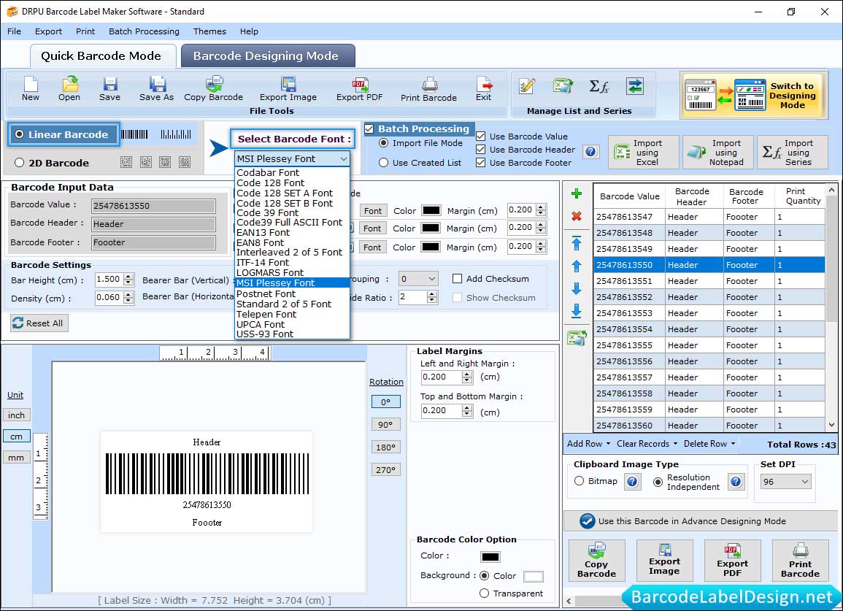Open a file with the Open icon
This screenshot has height=611, width=843.
(69, 89)
